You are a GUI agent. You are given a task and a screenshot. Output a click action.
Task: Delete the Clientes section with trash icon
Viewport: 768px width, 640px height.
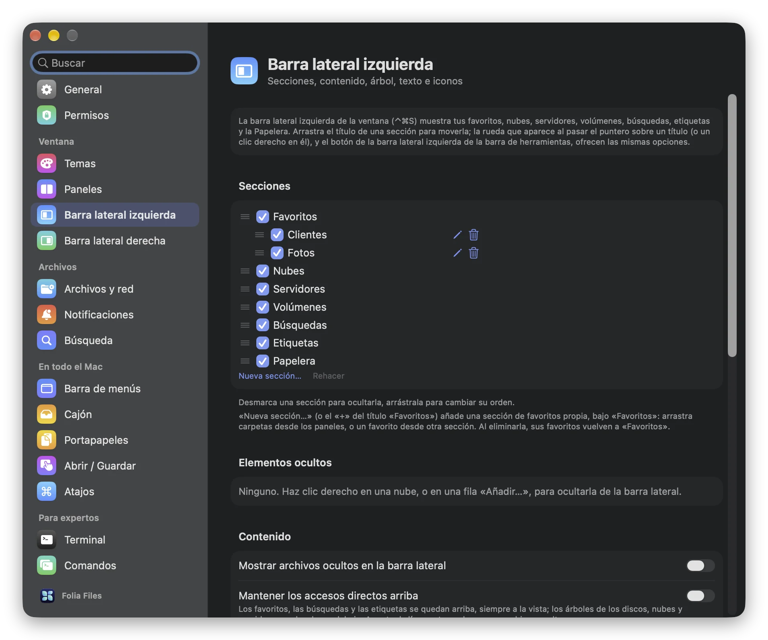point(474,235)
